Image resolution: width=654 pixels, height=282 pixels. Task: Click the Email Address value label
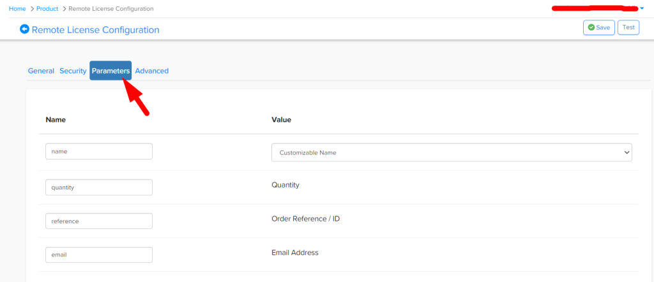click(x=294, y=253)
